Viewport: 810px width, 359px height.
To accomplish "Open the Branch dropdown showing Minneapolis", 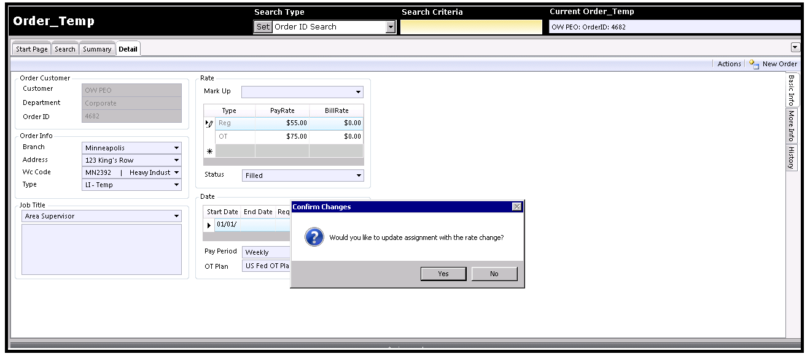I will pyautogui.click(x=176, y=148).
